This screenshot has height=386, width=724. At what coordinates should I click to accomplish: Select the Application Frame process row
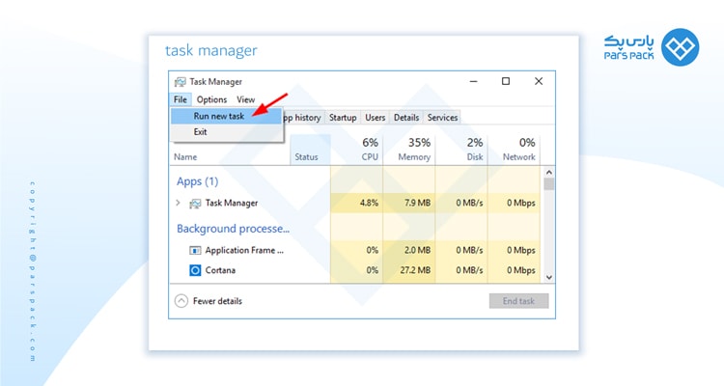pos(355,250)
